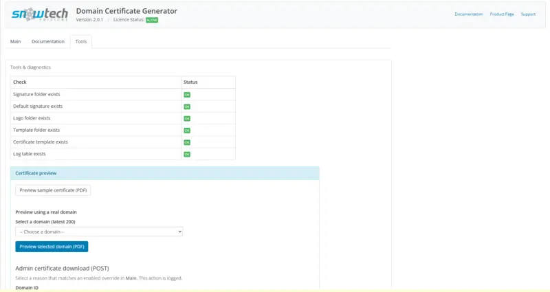Click the ACTIVE licence status badge
This screenshot has width=550, height=292.
pos(152,20)
